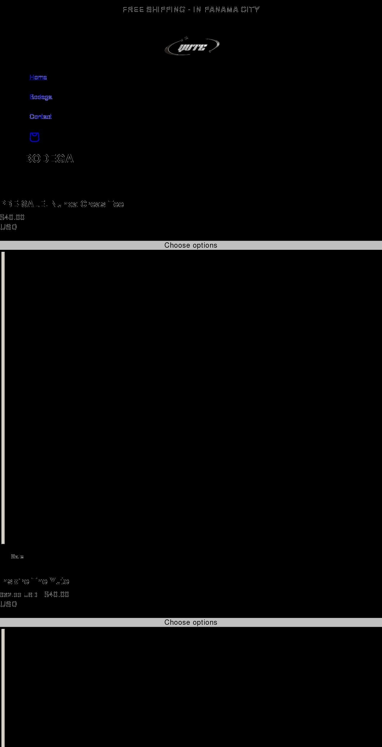Open the PRE SALE Nunca Creas Tee product title

[62, 204]
